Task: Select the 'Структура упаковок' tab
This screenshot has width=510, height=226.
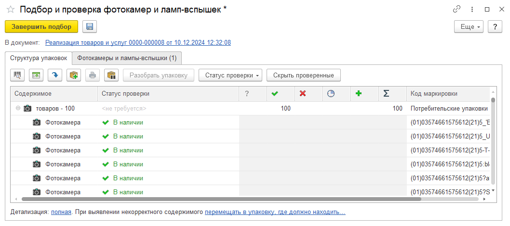Action: [39, 58]
